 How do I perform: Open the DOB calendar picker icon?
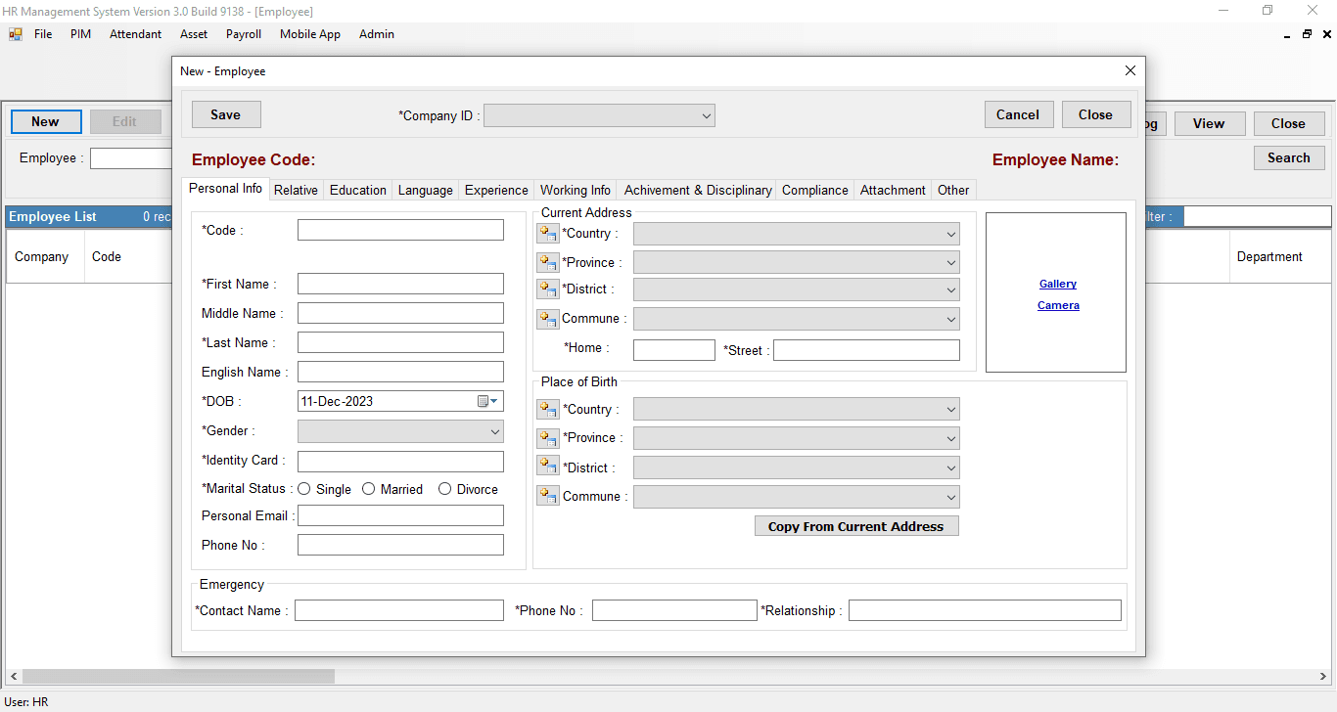486,401
